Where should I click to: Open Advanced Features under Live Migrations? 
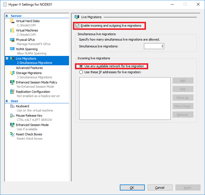click(30, 68)
